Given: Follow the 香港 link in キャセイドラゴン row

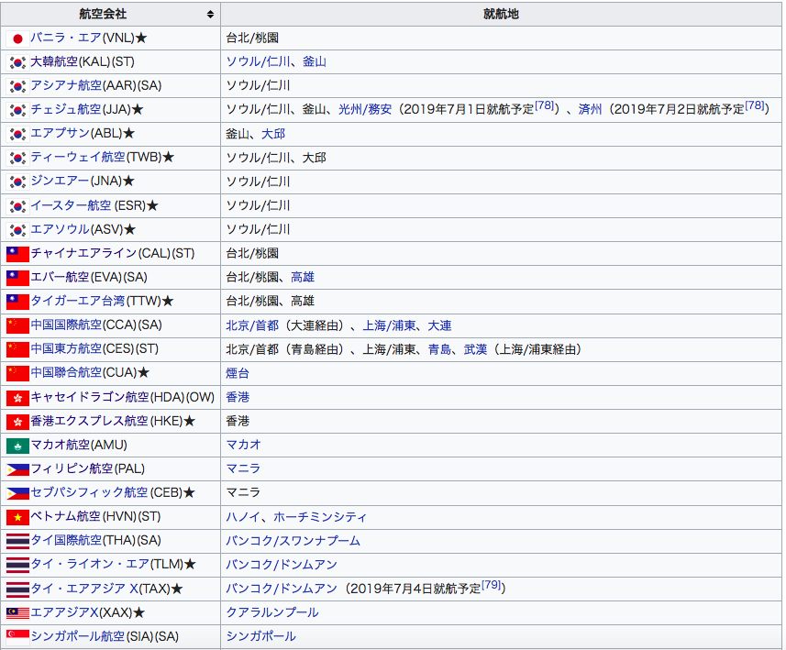Looking at the screenshot, I should [x=238, y=397].
